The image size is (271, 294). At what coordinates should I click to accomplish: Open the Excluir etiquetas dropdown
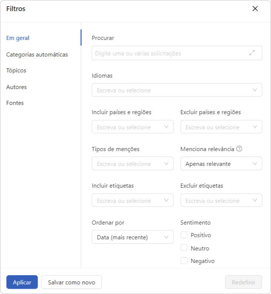tap(221, 201)
